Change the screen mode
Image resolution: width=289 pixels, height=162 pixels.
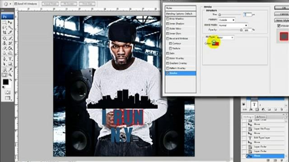(8, 98)
